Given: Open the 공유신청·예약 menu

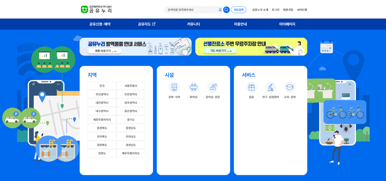Looking at the screenshot, I should (100, 24).
